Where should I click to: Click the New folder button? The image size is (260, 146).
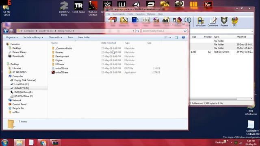tap(84, 37)
